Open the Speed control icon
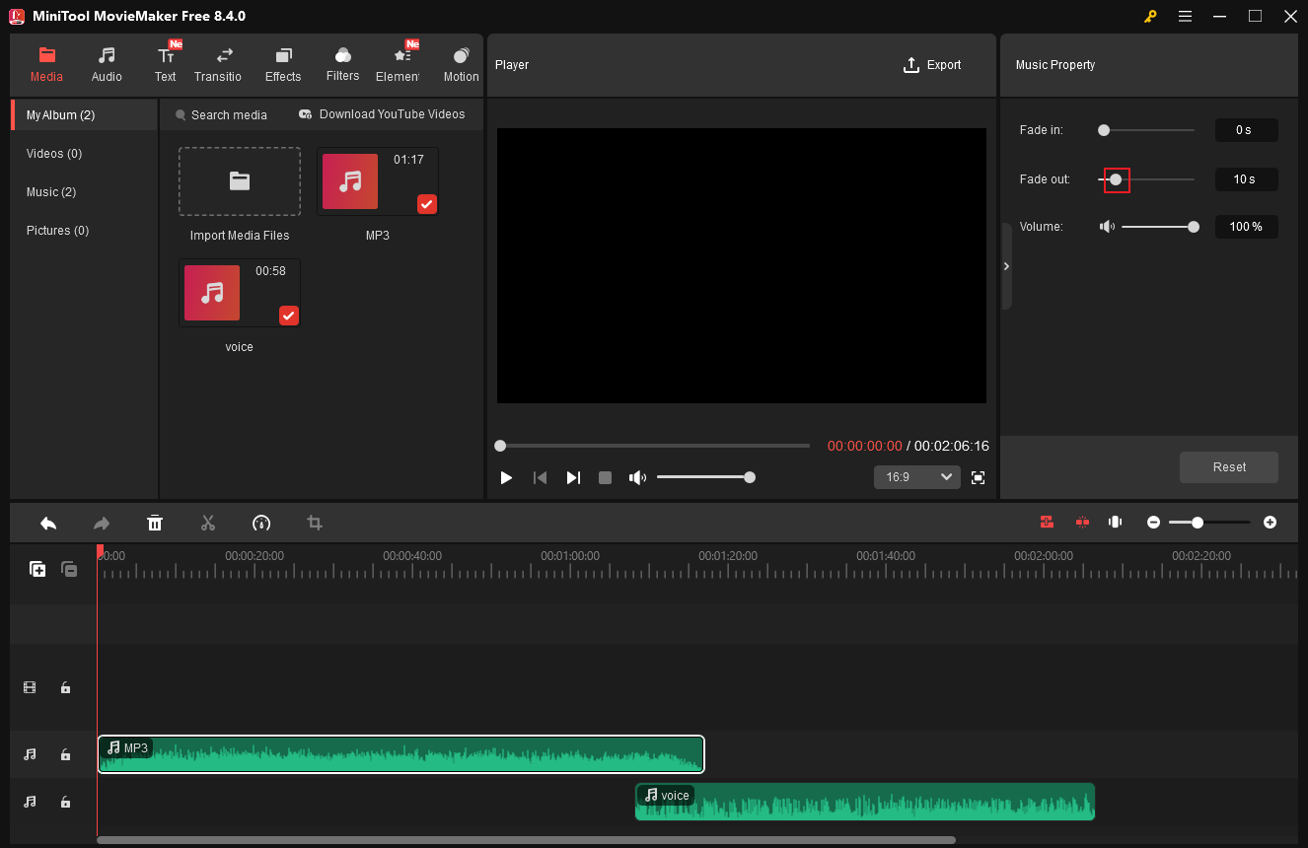This screenshot has height=848, width=1308. (x=261, y=523)
